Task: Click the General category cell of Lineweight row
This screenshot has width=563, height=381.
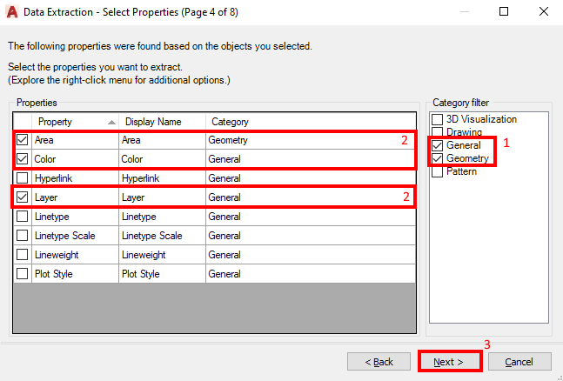Action: 311,255
